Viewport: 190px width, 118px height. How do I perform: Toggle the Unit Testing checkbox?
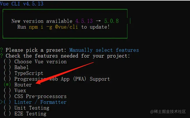(7, 108)
